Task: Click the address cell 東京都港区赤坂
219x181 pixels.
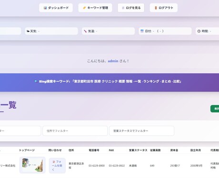Action: tap(76, 166)
